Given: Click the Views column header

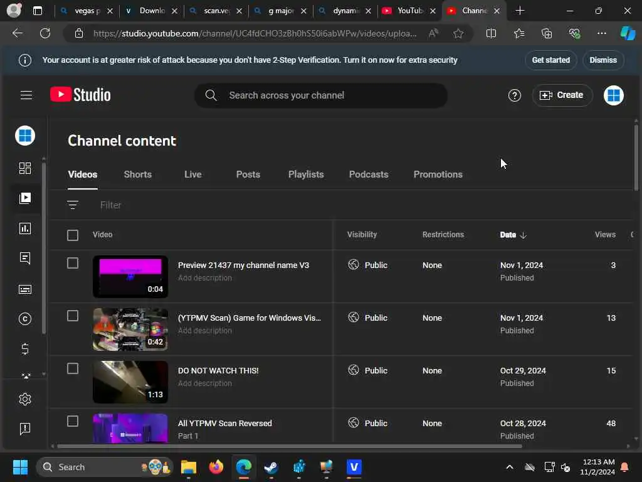Looking at the screenshot, I should [605, 235].
